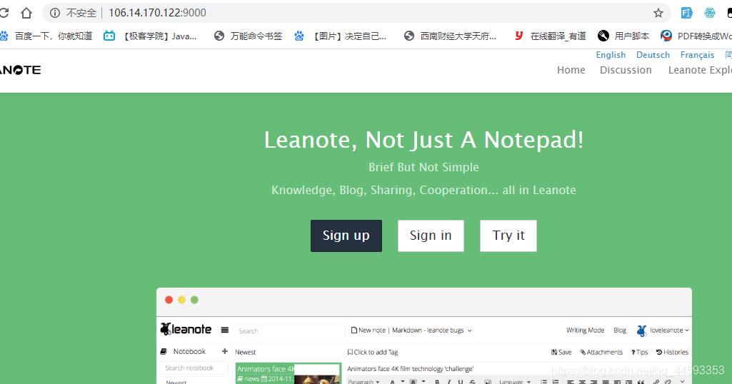732x384 pixels.
Task: Click the Notebook heading in preview sidebar
Action: 189,351
